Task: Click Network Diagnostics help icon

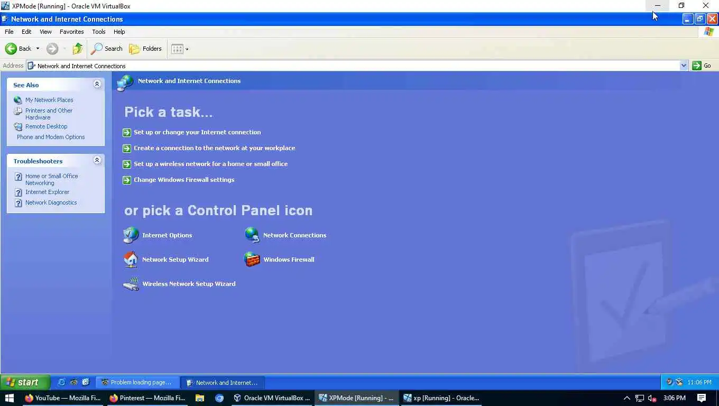Action: 18,203
